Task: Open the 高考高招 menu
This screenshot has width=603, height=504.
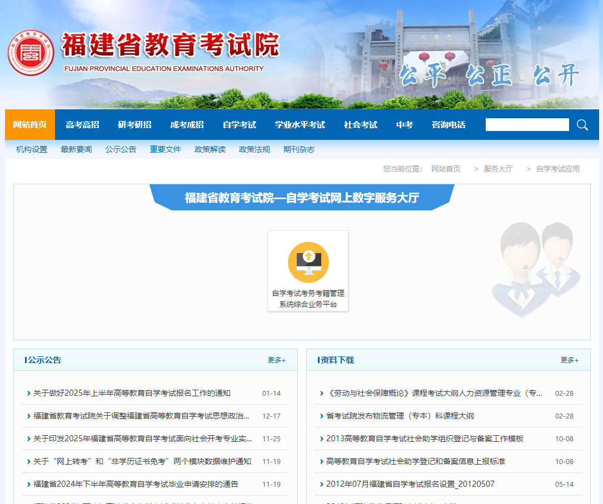Action: coord(82,125)
